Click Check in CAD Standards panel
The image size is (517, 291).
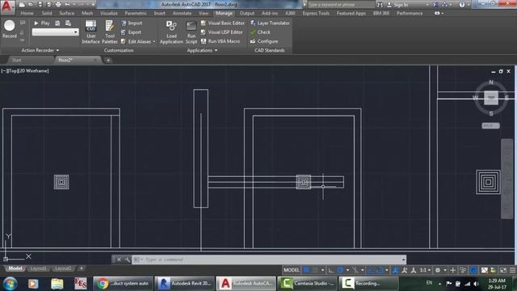[260, 32]
